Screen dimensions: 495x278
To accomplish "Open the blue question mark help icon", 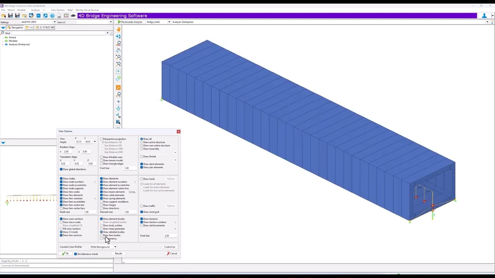I will tap(52, 16).
